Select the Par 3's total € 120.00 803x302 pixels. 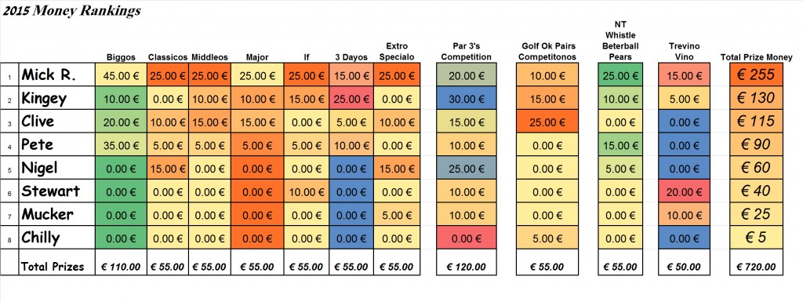(x=466, y=267)
